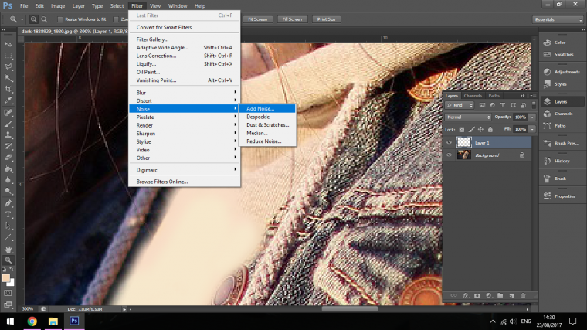Hide Layer 1 with eye icon
The height and width of the screenshot is (330, 587).
coord(449,143)
